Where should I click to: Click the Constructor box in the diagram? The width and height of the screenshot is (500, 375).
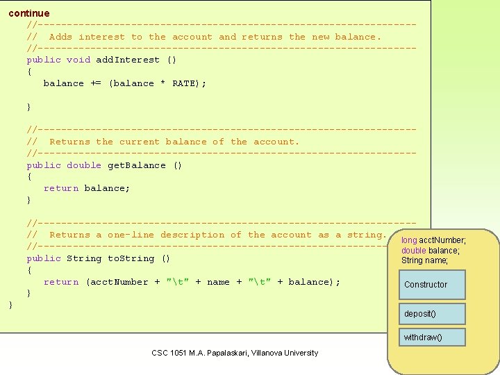pyautogui.click(x=432, y=285)
